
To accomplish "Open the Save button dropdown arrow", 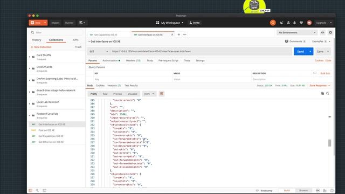I will (328, 52).
